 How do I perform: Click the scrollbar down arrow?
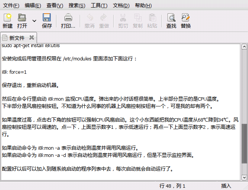coord(244,177)
